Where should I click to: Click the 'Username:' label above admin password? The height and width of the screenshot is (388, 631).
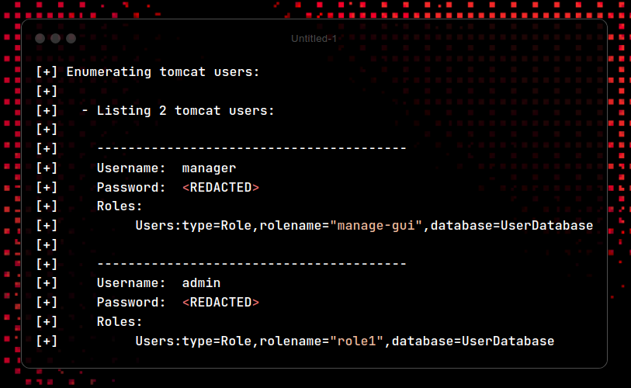click(x=131, y=283)
